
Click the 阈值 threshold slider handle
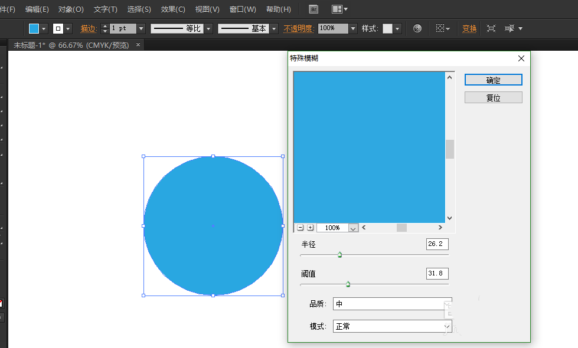[348, 284]
